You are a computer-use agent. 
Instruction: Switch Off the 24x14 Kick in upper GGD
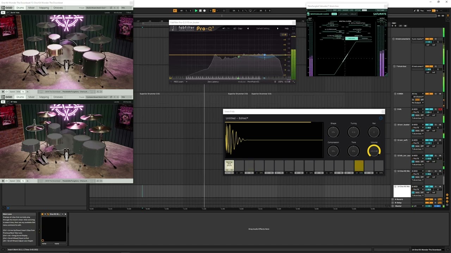7,13
